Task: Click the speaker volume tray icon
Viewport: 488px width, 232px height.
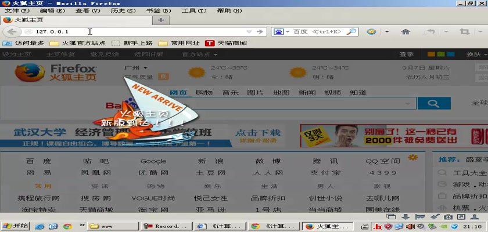Action: 411,226
